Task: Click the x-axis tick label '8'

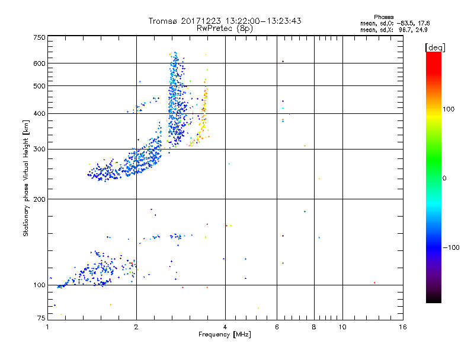Action: point(314,327)
